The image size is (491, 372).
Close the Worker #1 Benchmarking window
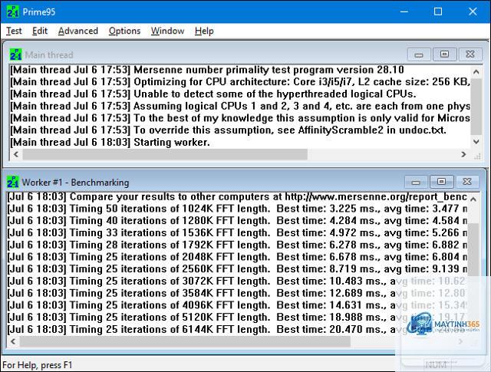click(x=467, y=182)
